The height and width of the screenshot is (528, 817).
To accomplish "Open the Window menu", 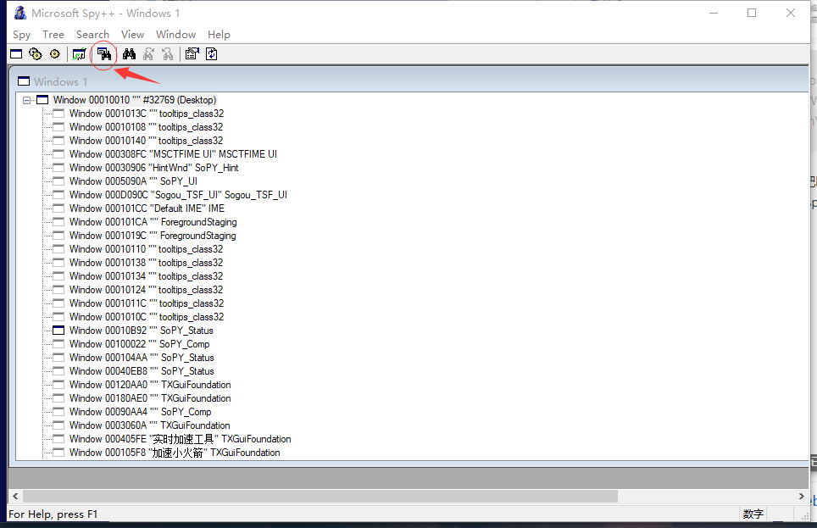I will coord(175,35).
